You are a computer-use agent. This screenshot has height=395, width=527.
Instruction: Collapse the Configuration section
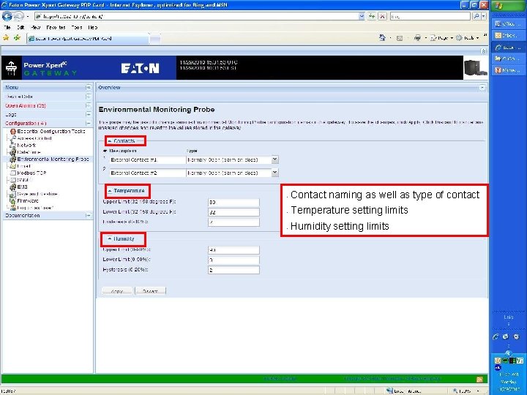(89, 124)
